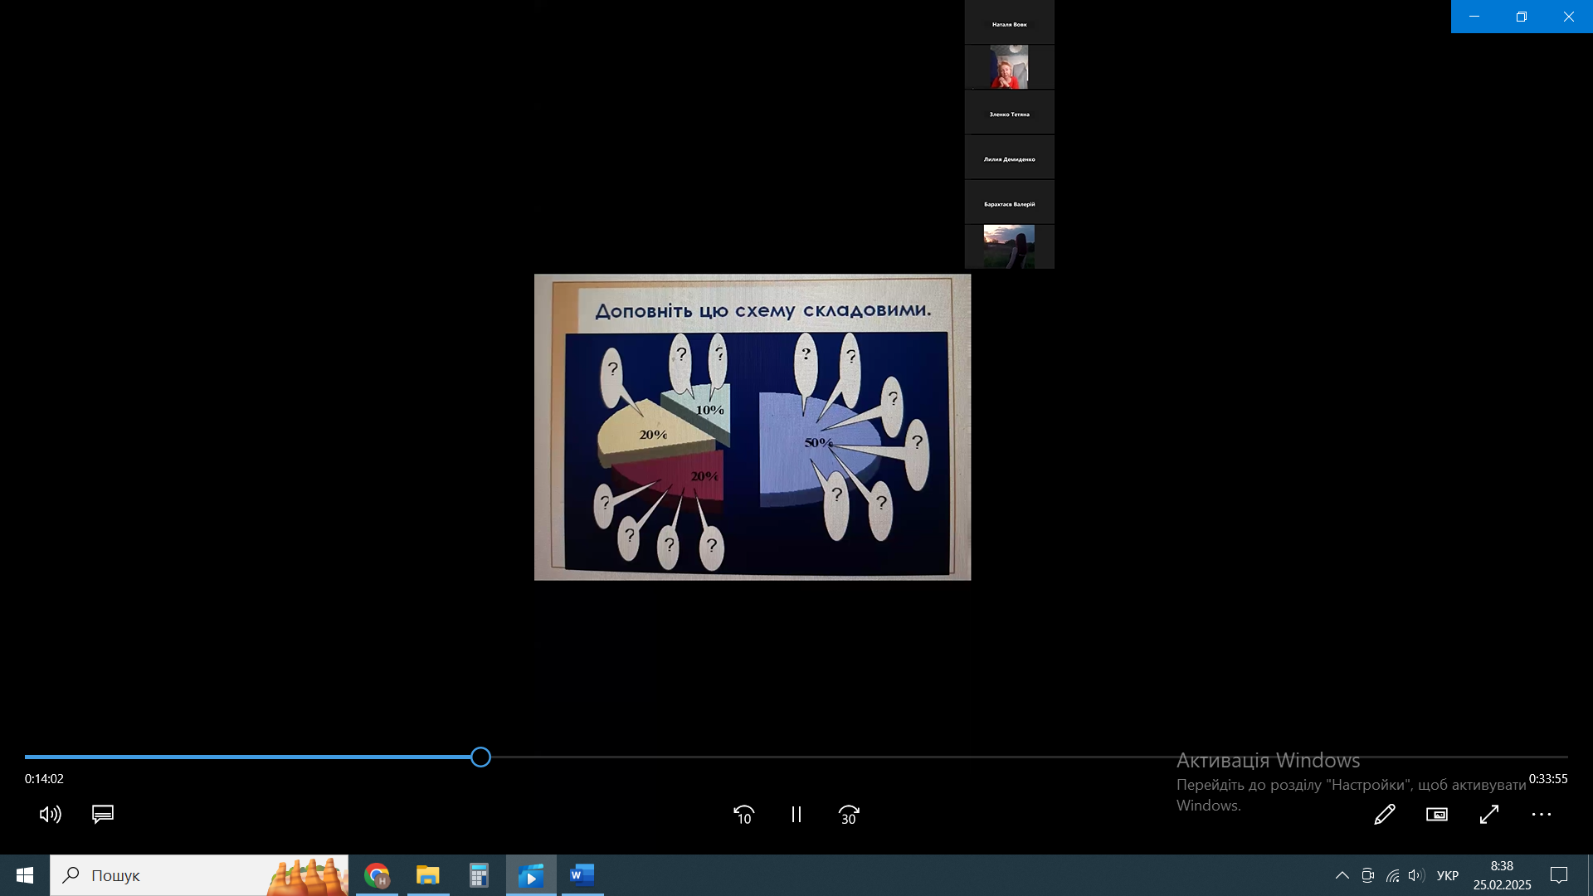Open the clock and date flyout
The image size is (1593, 896).
pos(1502,875)
